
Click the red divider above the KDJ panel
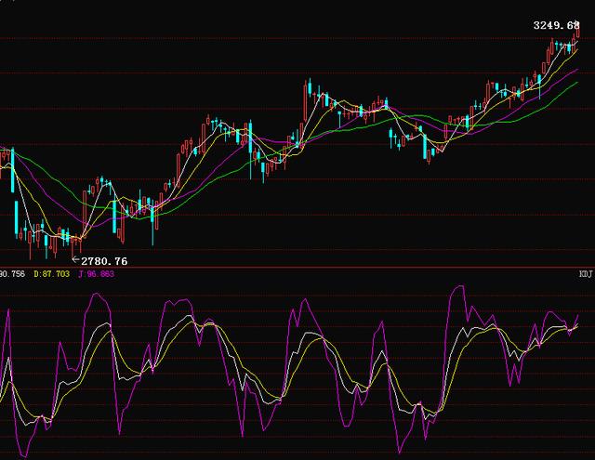tap(297, 268)
